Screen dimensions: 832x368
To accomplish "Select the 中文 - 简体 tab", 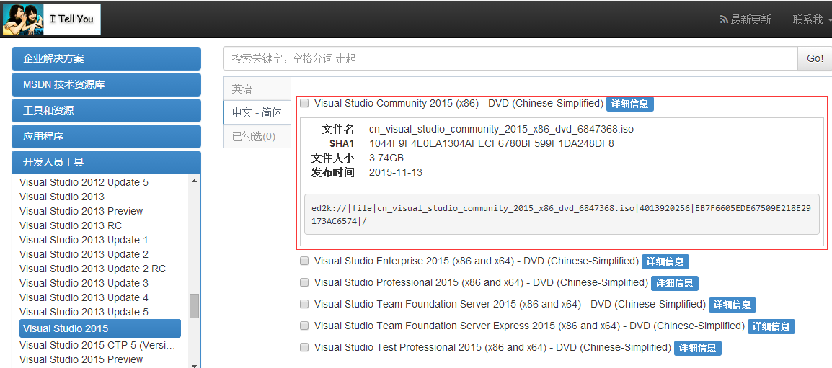I will point(257,112).
